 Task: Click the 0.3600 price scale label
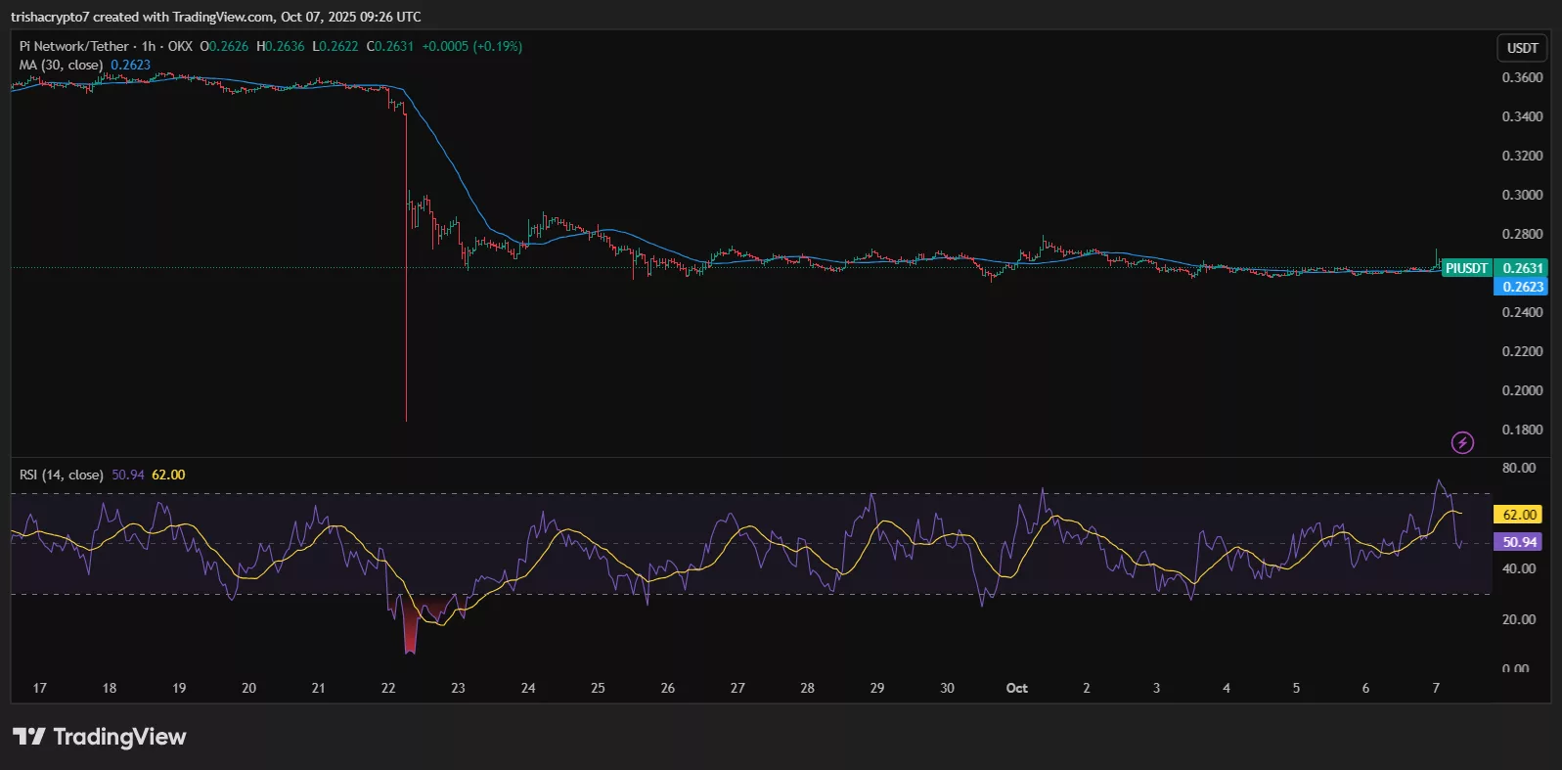pos(1522,77)
